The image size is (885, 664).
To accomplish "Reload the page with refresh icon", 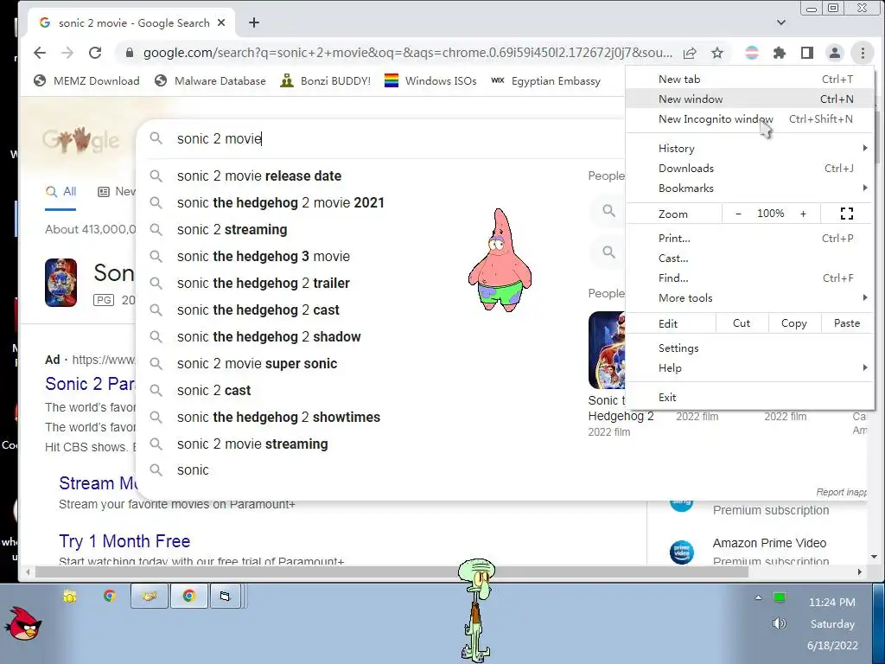I will 95,53.
